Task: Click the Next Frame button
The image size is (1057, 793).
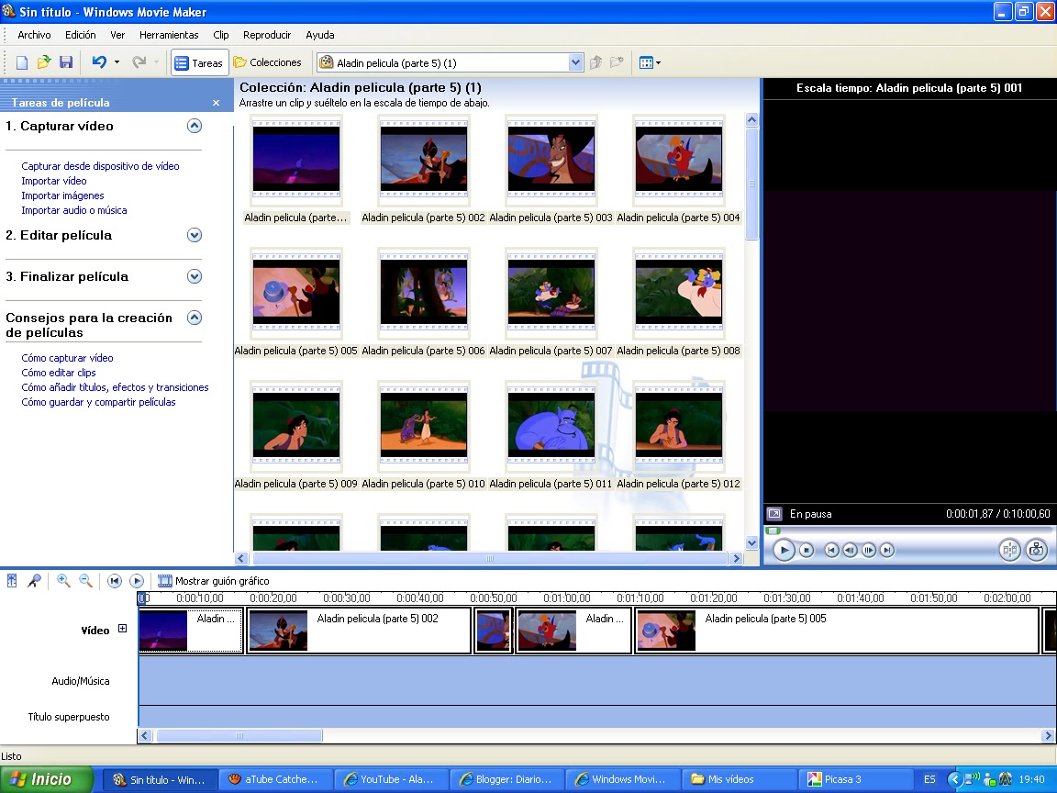Action: coord(869,551)
